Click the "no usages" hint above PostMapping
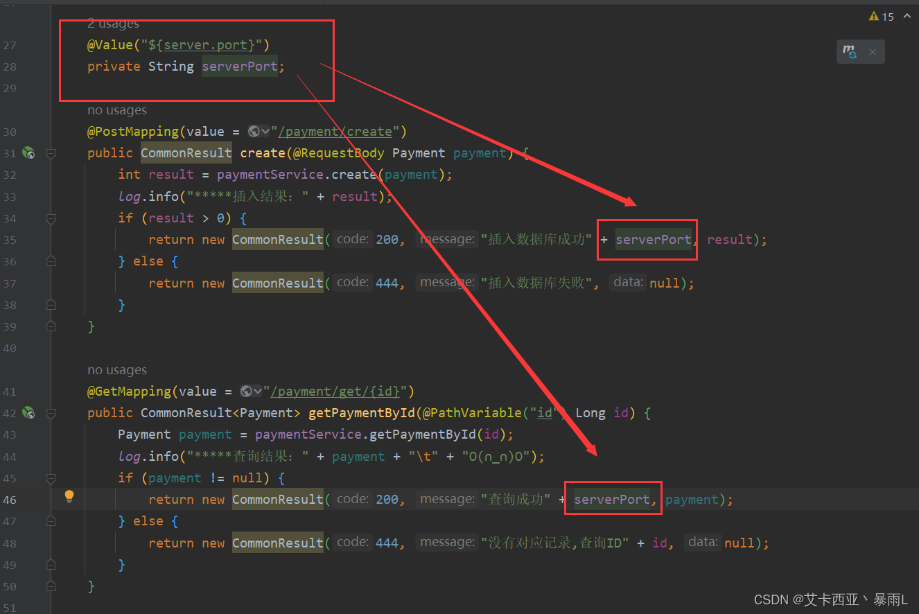919x614 pixels. point(117,110)
